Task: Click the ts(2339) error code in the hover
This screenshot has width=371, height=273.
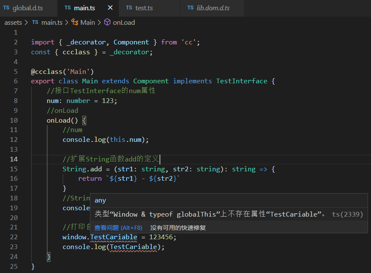Action: pos(347,214)
